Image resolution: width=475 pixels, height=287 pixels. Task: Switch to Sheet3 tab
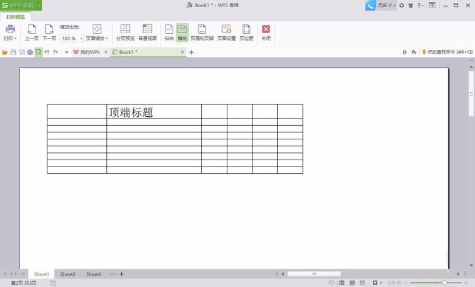[94, 274]
